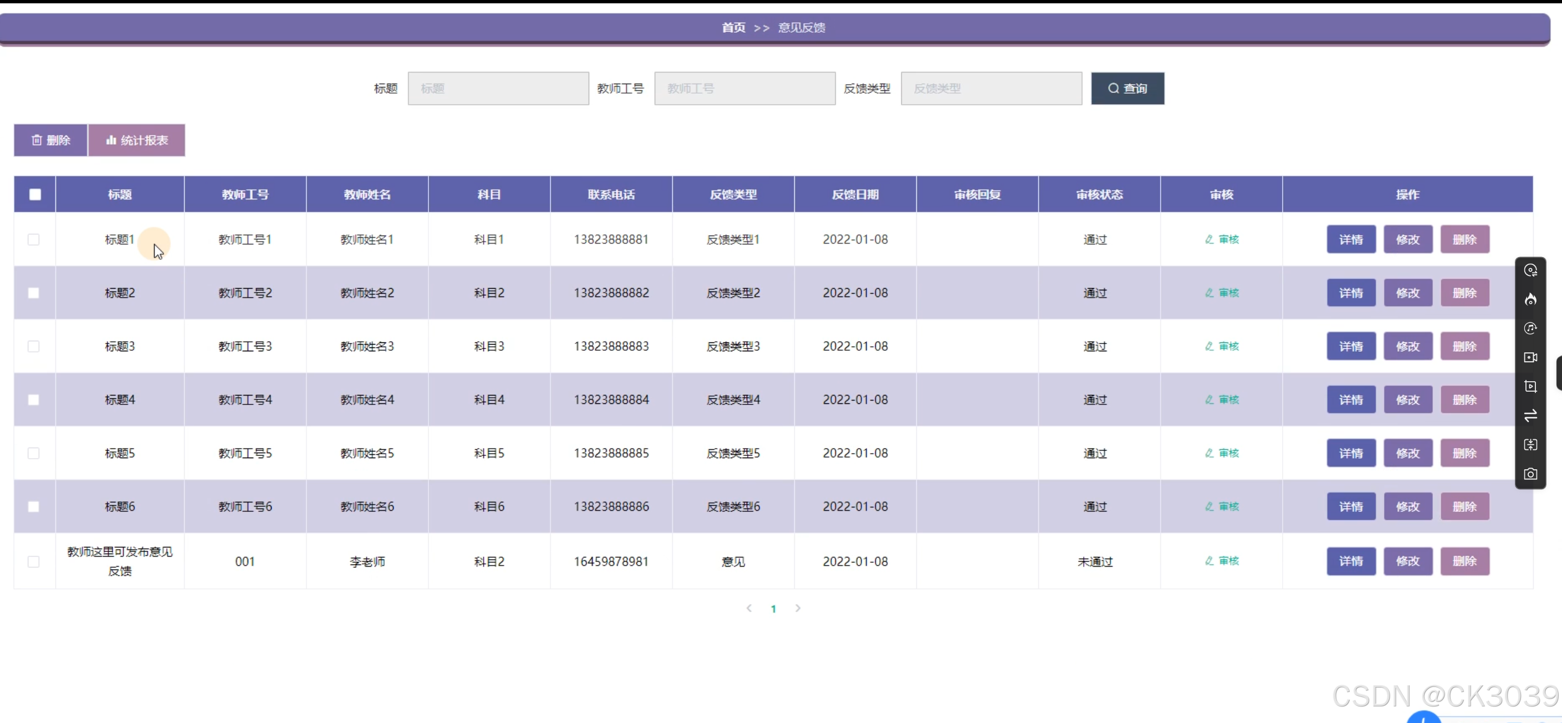Click the crop video icon in side toolbar
Viewport: 1562px width, 723px height.
coord(1530,387)
